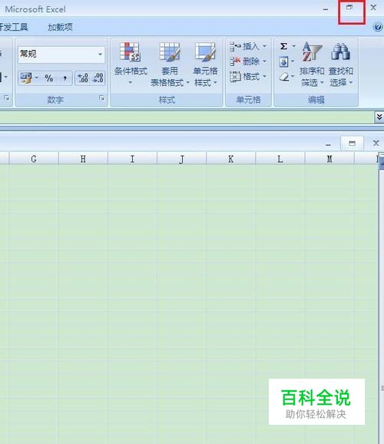This screenshot has height=444, width=384.
Task: Switch to the Add-Ins (加载项) tab
Action: (x=61, y=27)
